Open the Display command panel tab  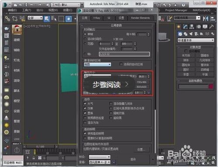tap(205, 27)
